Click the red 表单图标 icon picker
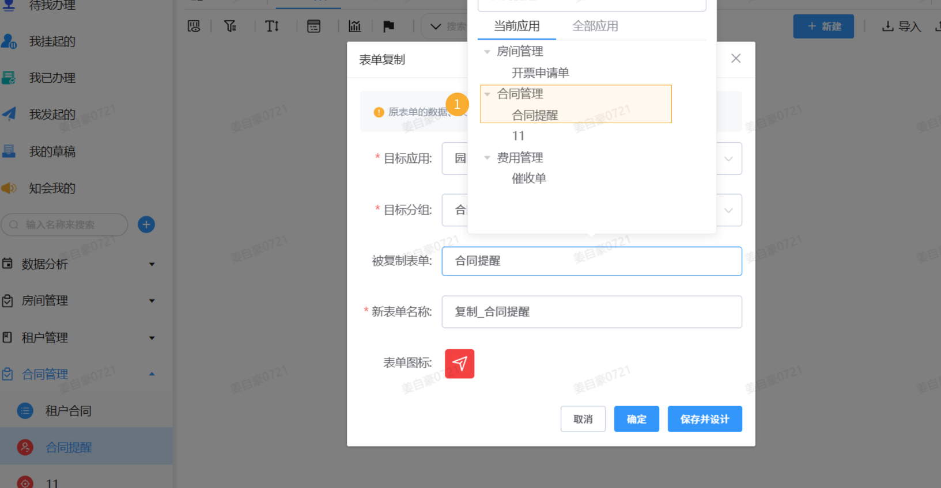The width and height of the screenshot is (941, 488). click(x=460, y=364)
